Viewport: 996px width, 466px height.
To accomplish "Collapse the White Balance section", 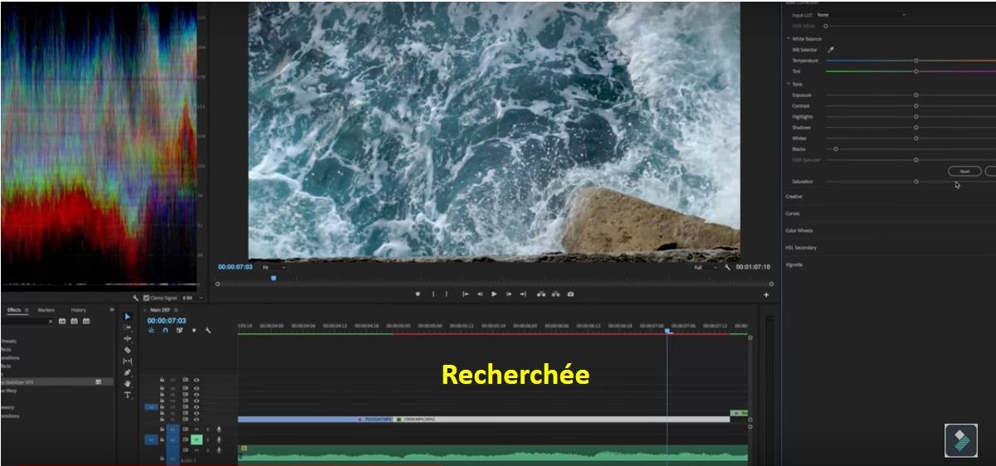I will (x=788, y=39).
